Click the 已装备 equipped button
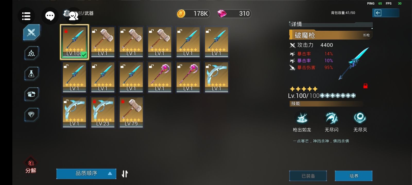Image resolution: width=412 pixels, height=185 pixels. (x=308, y=176)
